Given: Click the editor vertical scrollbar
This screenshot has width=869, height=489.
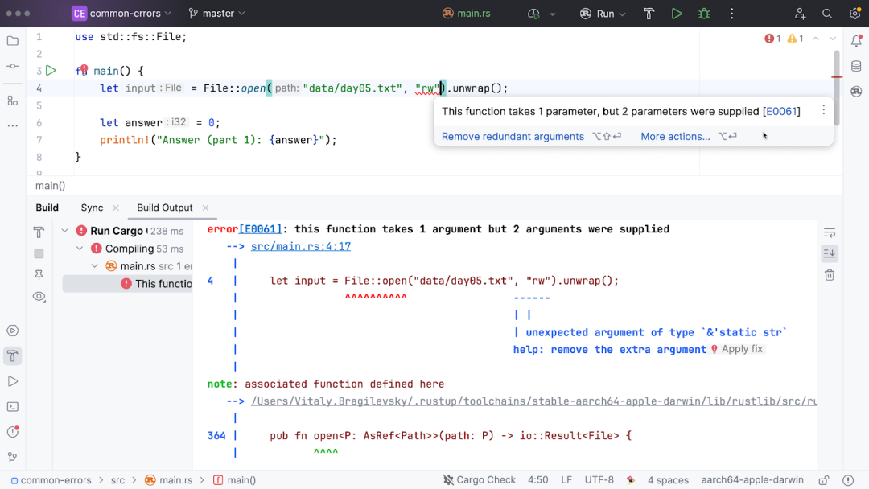Looking at the screenshot, I should (836, 88).
